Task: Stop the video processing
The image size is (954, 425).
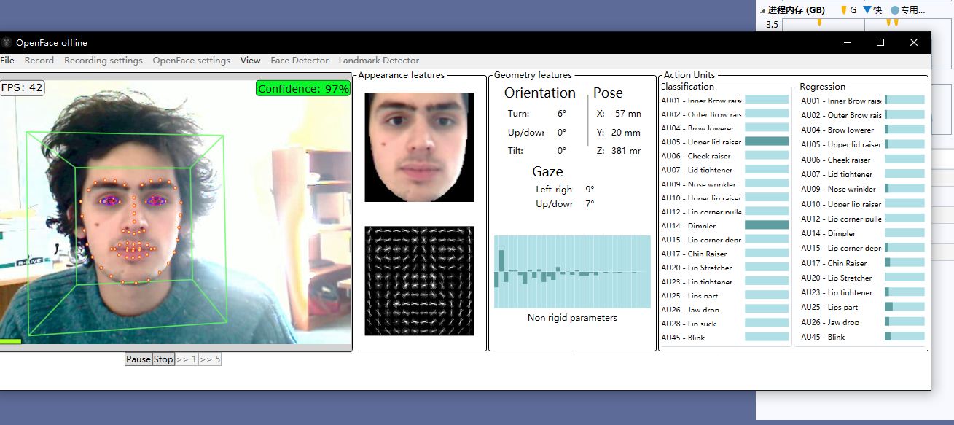Action: click(x=163, y=359)
